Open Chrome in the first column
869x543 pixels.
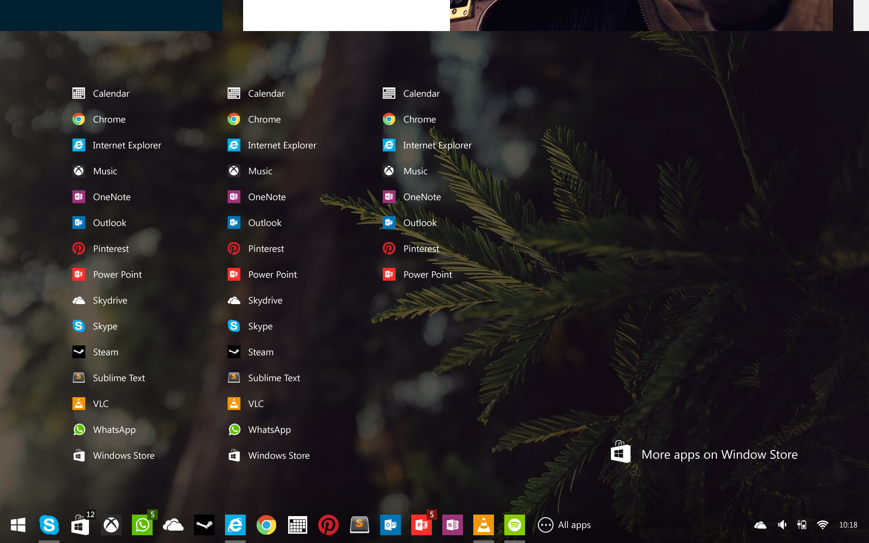point(99,119)
